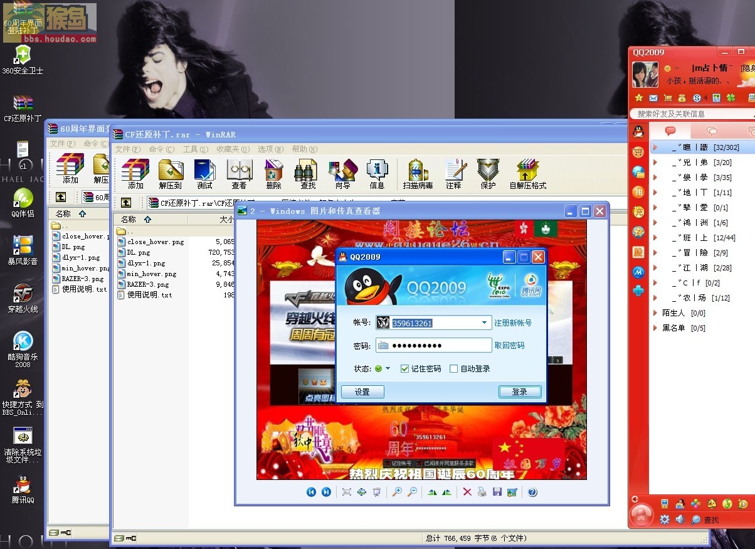Open 酷狗音乐 2008 desktop shortcut

click(x=23, y=349)
